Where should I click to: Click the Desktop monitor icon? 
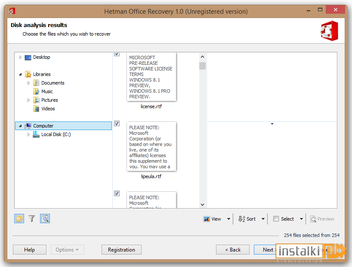coord(28,58)
